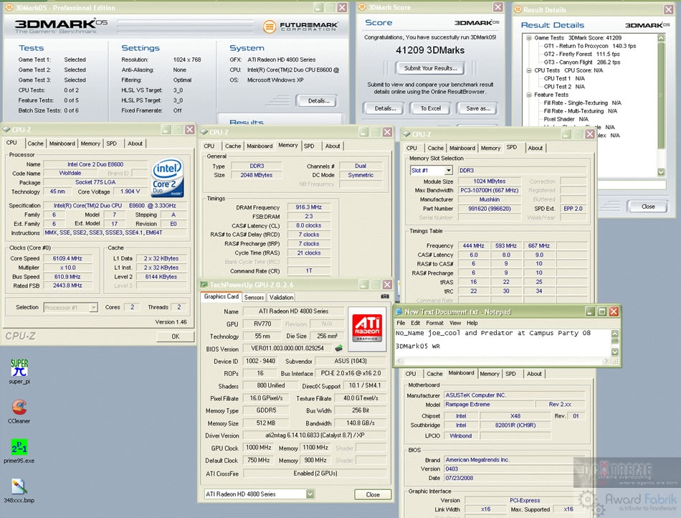Collapse the Game Tests tree node

pyautogui.click(x=528, y=38)
